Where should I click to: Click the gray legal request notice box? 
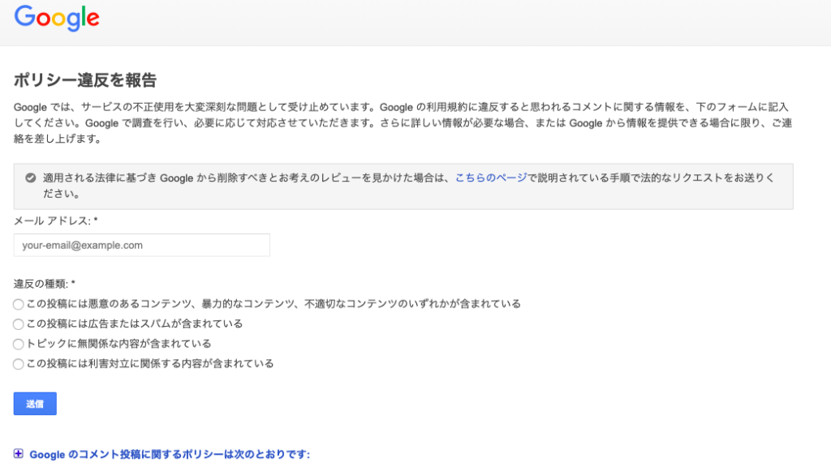pyautogui.click(x=403, y=186)
